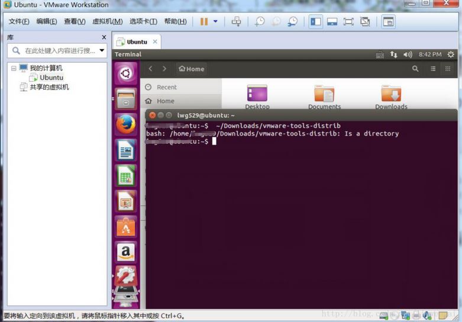Screen dimensions: 462x322
Task: Open the library search filter dropdown arrow
Action: [102, 51]
